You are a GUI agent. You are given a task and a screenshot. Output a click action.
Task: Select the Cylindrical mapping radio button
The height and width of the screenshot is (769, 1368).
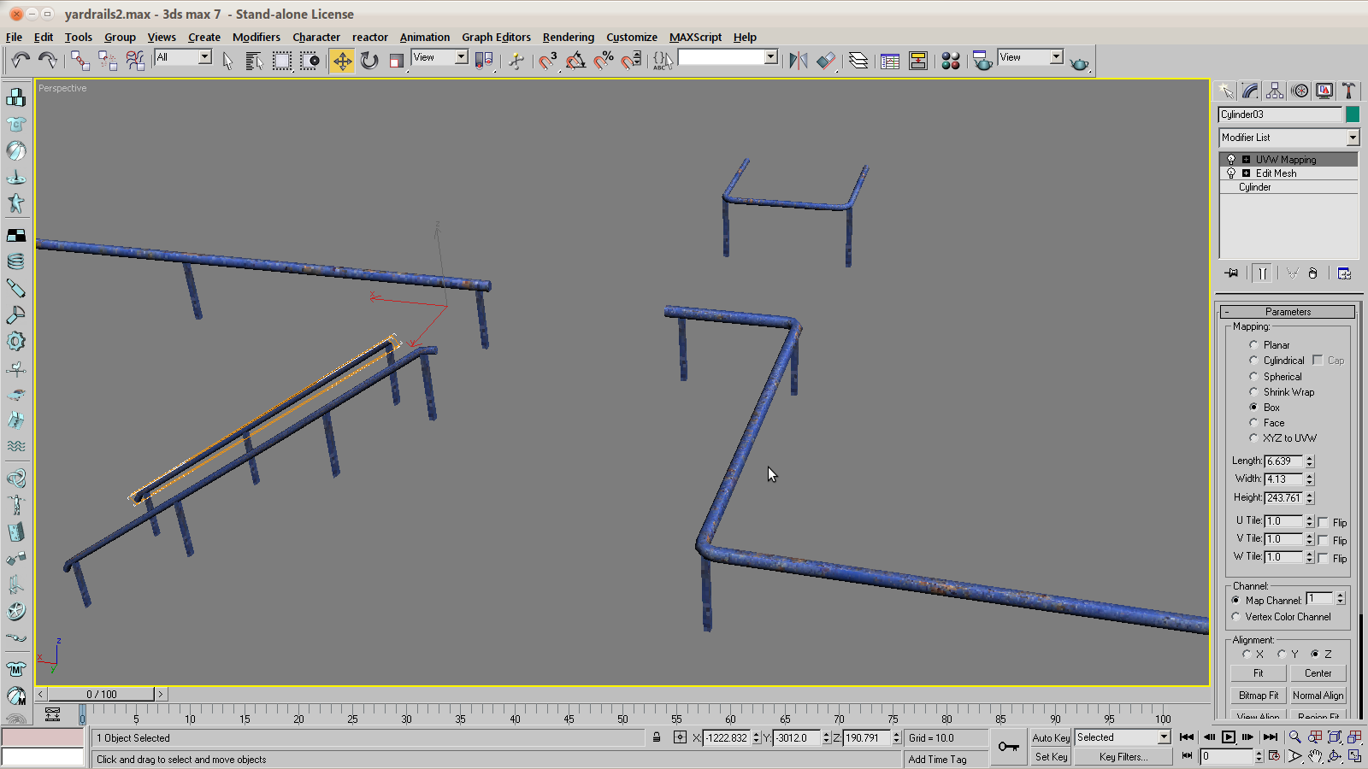point(1253,361)
